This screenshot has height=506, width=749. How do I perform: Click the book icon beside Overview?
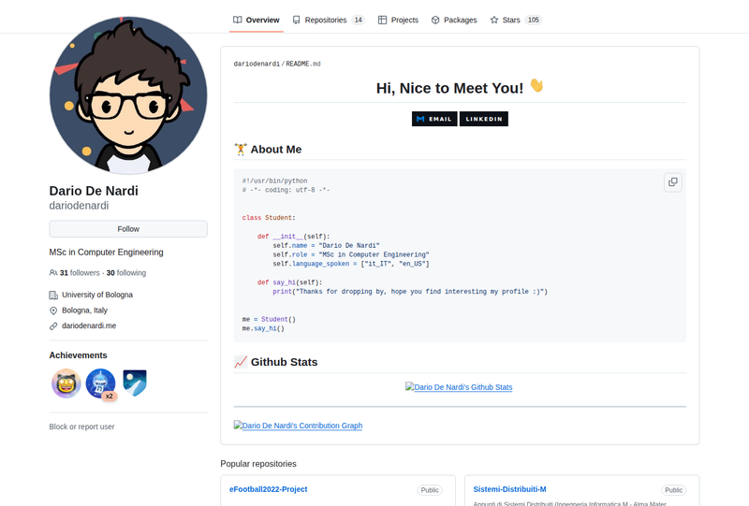[238, 20]
